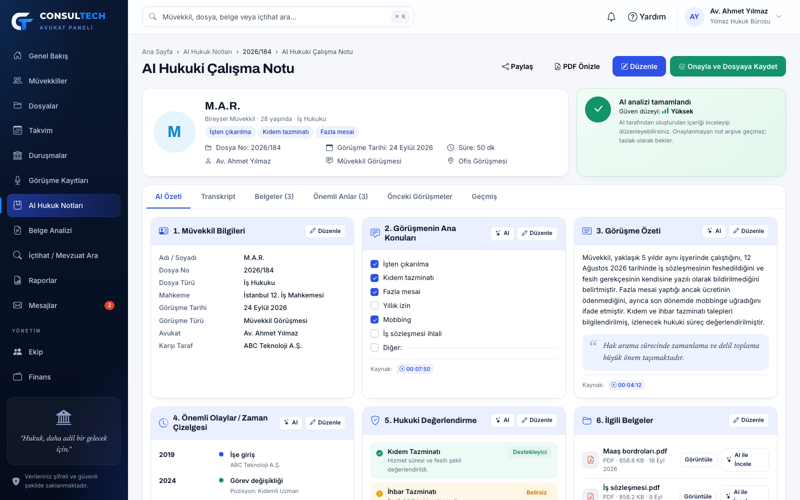This screenshot has width=800, height=500.
Task: Check Diğer checkbox
Action: (374, 347)
